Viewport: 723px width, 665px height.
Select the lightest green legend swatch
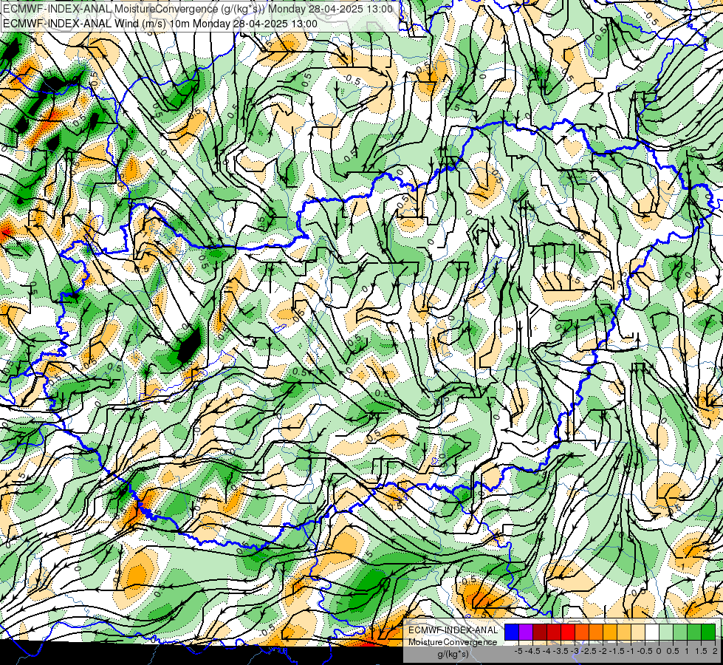click(666, 632)
